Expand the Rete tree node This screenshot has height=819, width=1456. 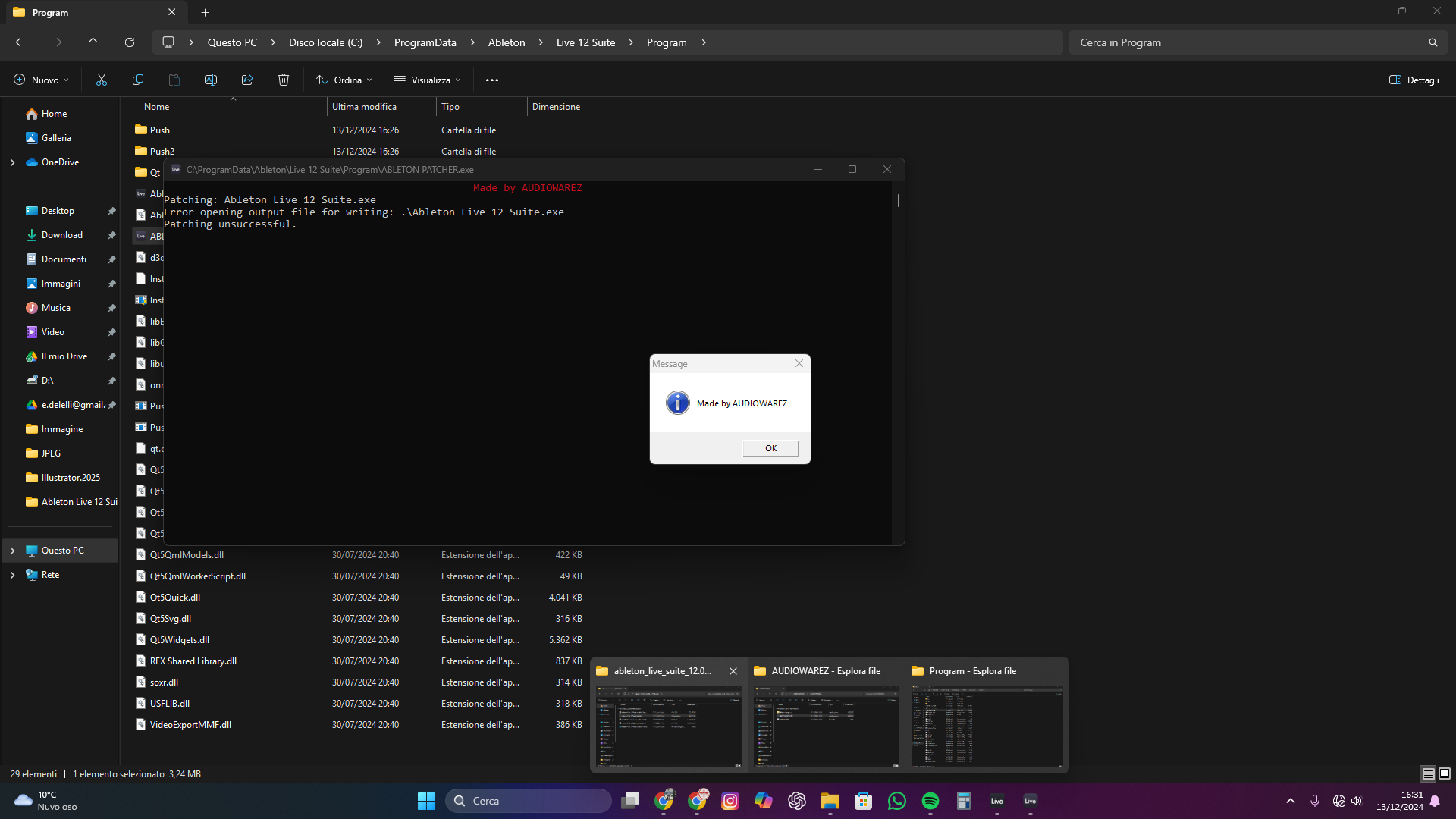(12, 575)
